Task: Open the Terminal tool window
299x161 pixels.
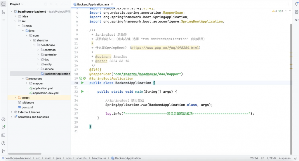Action: [x=3, y=135]
